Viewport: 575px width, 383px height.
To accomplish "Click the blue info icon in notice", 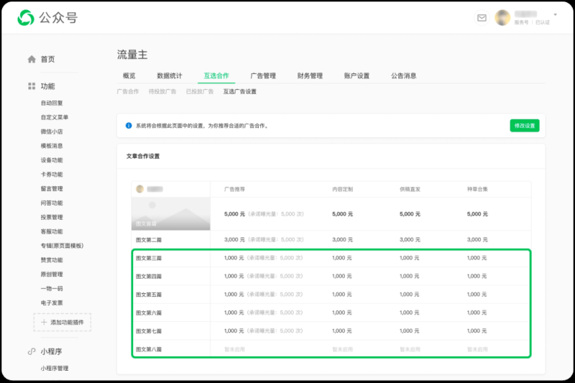I will tap(129, 126).
